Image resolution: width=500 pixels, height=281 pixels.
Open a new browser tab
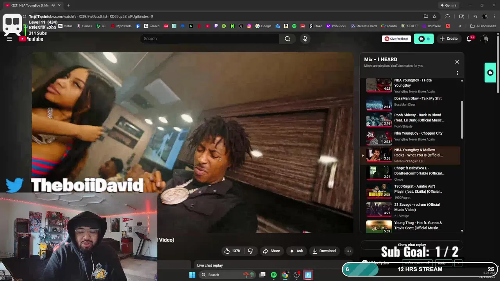(69, 5)
